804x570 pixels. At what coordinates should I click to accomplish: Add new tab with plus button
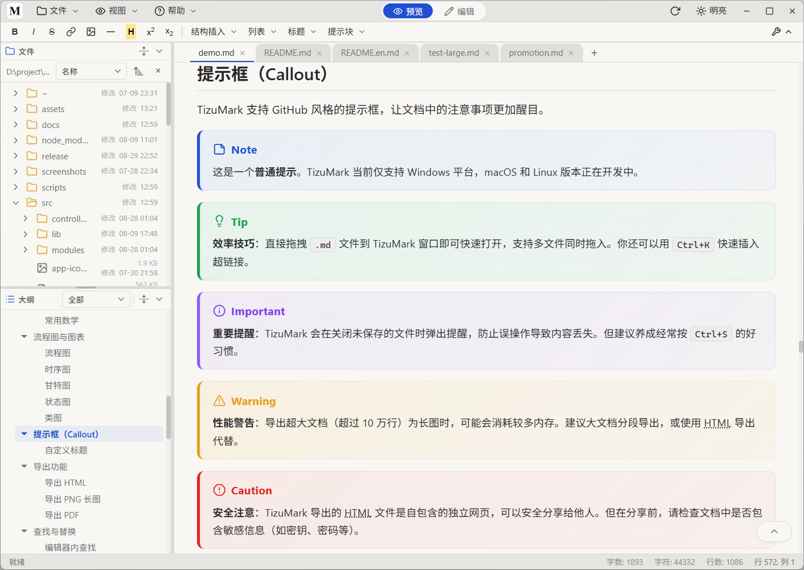594,53
